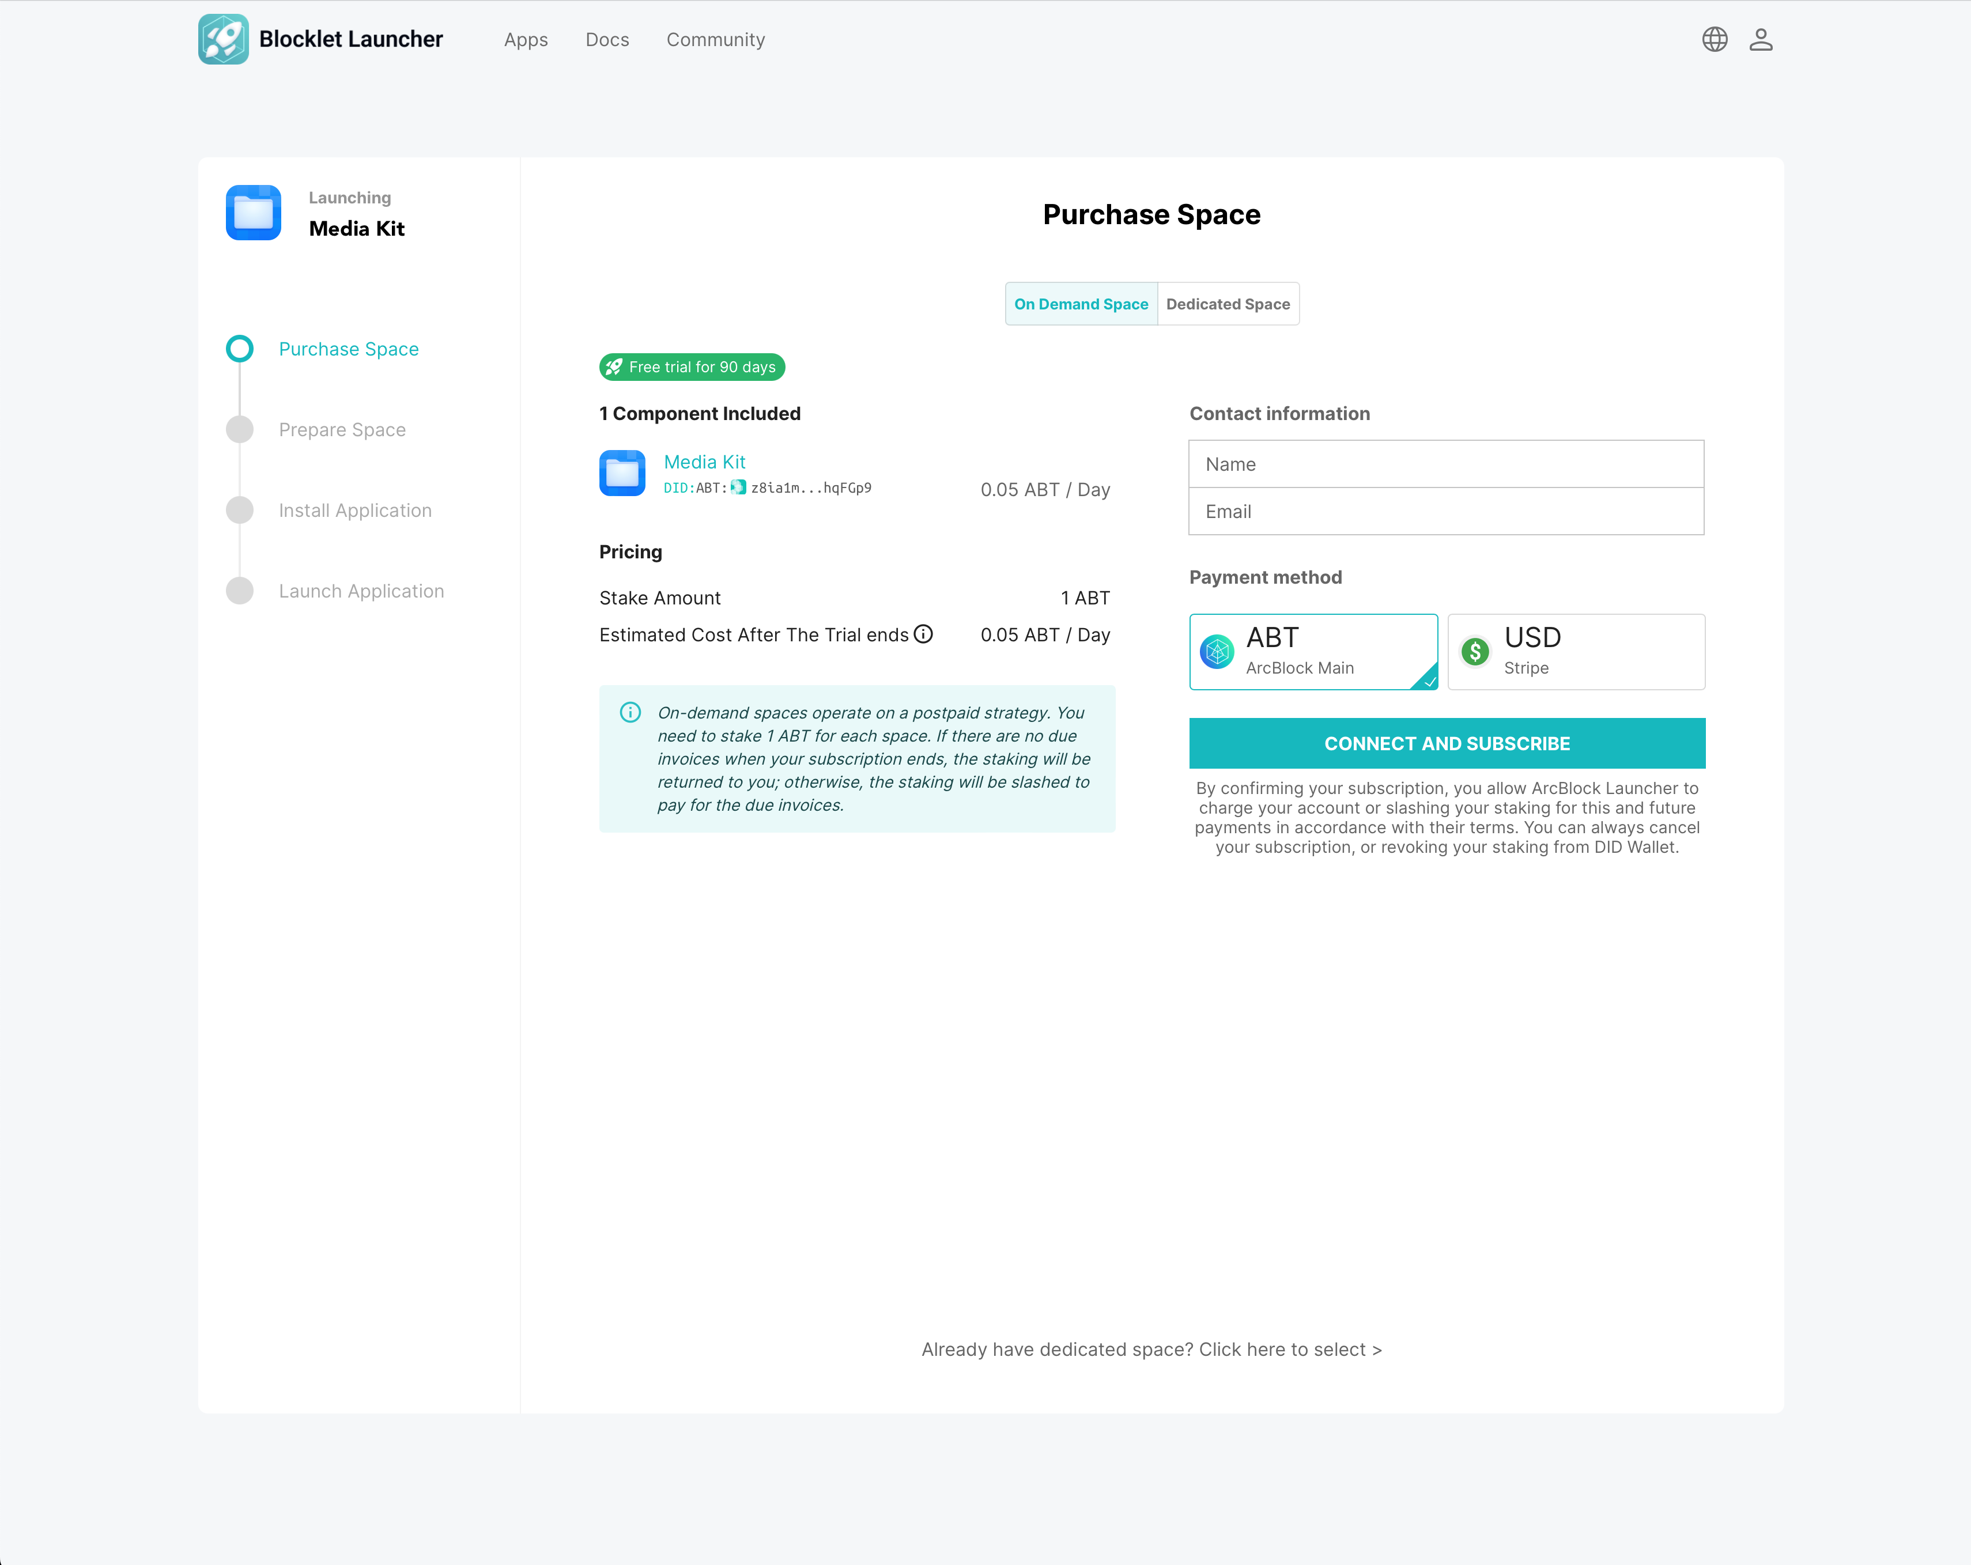Focus the Name input field
Viewport: 1971px width, 1565px height.
point(1445,464)
